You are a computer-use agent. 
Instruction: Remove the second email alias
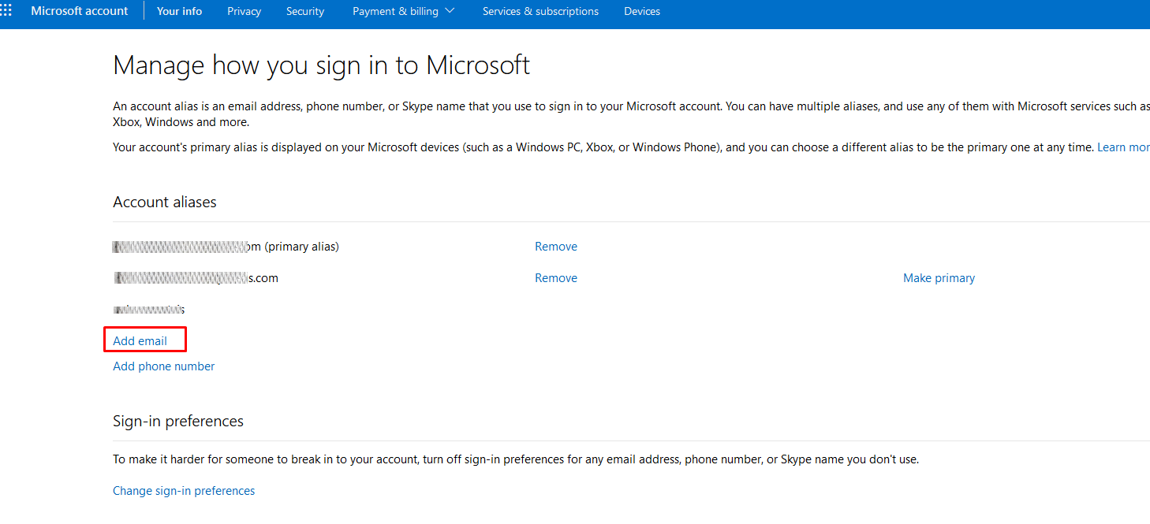click(x=555, y=278)
